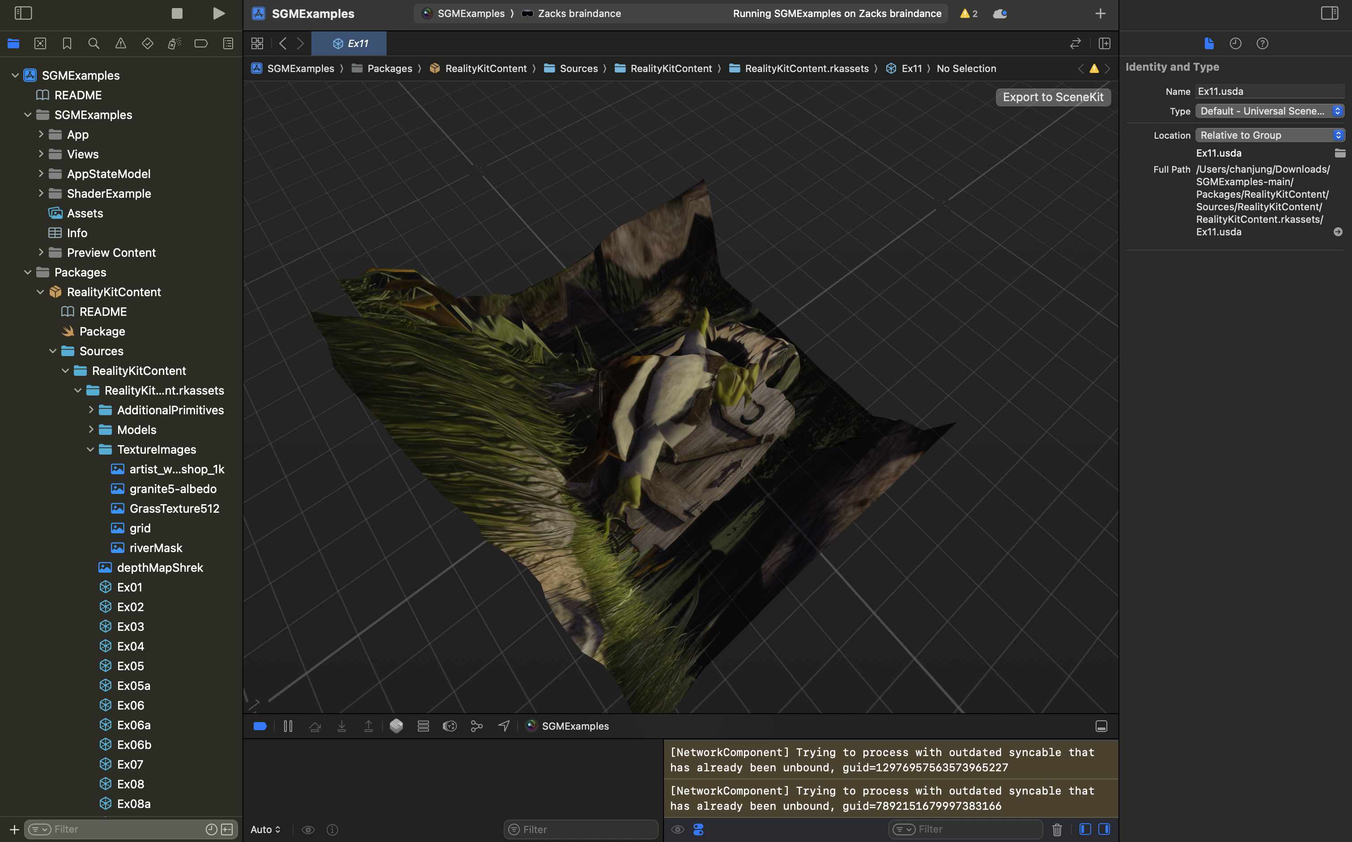The width and height of the screenshot is (1352, 842).
Task: Click the Sources breadcrumb item
Action: 571,68
